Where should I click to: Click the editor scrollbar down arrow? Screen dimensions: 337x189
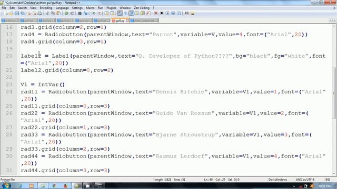(334, 173)
